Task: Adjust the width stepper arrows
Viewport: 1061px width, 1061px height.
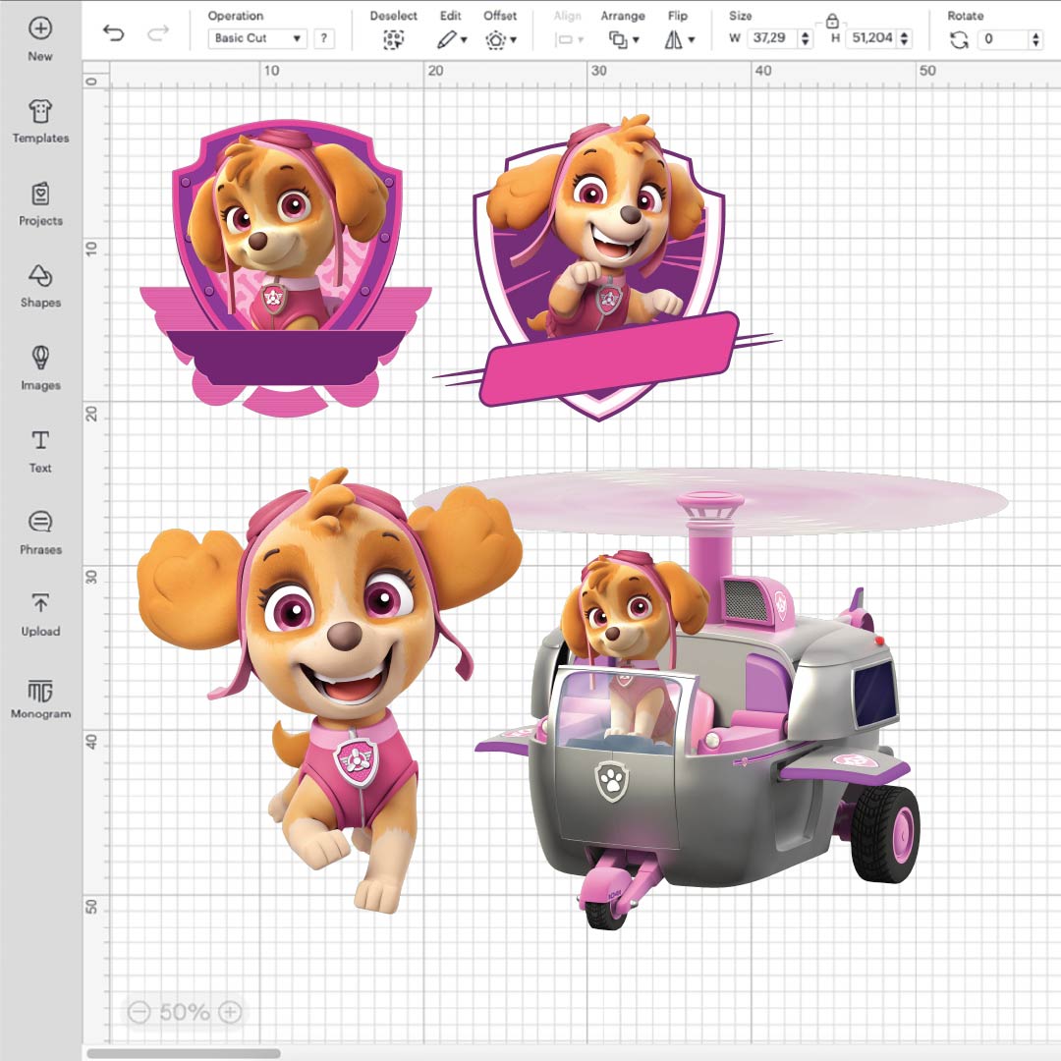Action: [805, 38]
